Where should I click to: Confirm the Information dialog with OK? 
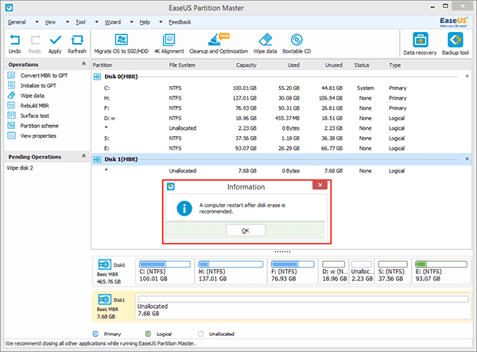tap(246, 230)
